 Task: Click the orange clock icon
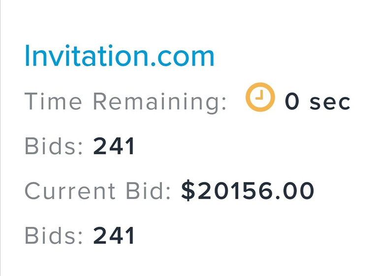tap(260, 97)
